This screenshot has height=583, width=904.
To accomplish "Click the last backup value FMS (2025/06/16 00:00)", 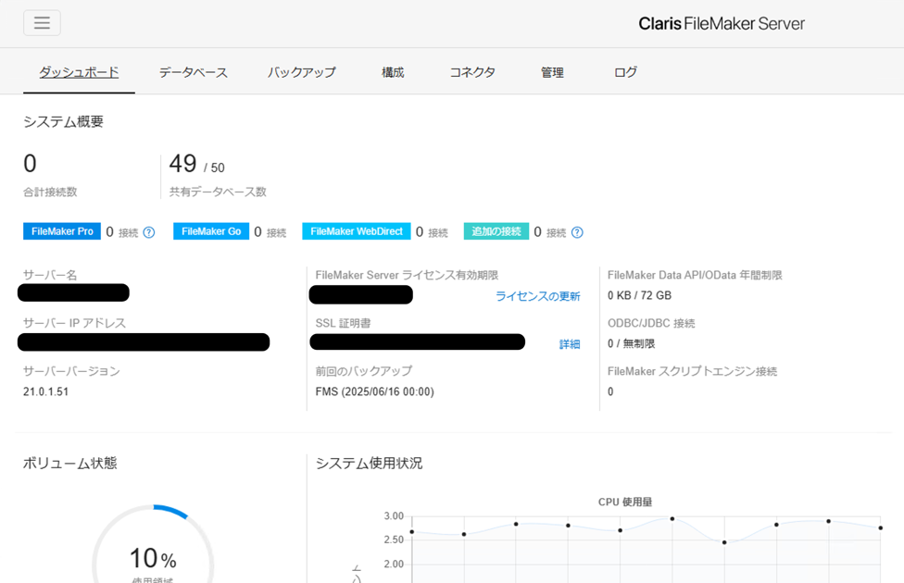I will pyautogui.click(x=375, y=391).
